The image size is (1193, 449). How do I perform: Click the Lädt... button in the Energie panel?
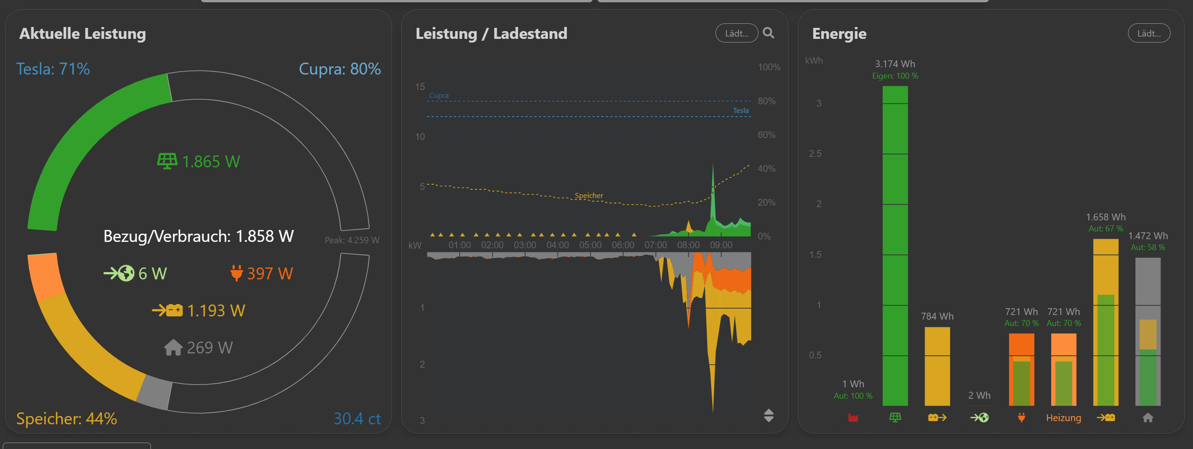click(x=1149, y=33)
